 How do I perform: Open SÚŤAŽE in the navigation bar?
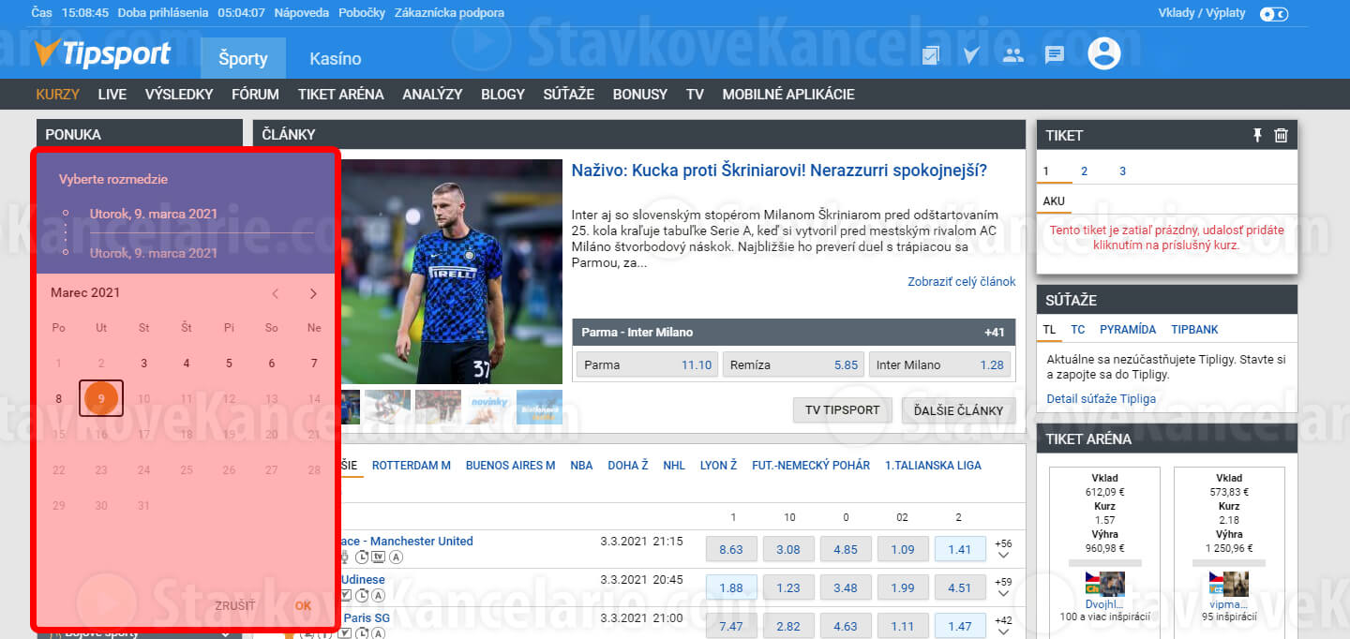[x=569, y=94]
